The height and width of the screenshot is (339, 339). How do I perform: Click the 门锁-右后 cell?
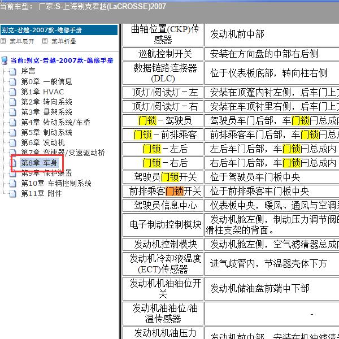163,163
